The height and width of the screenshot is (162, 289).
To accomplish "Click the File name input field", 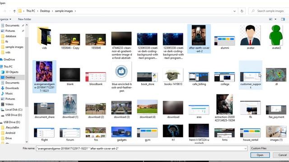I will (x=140, y=148).
